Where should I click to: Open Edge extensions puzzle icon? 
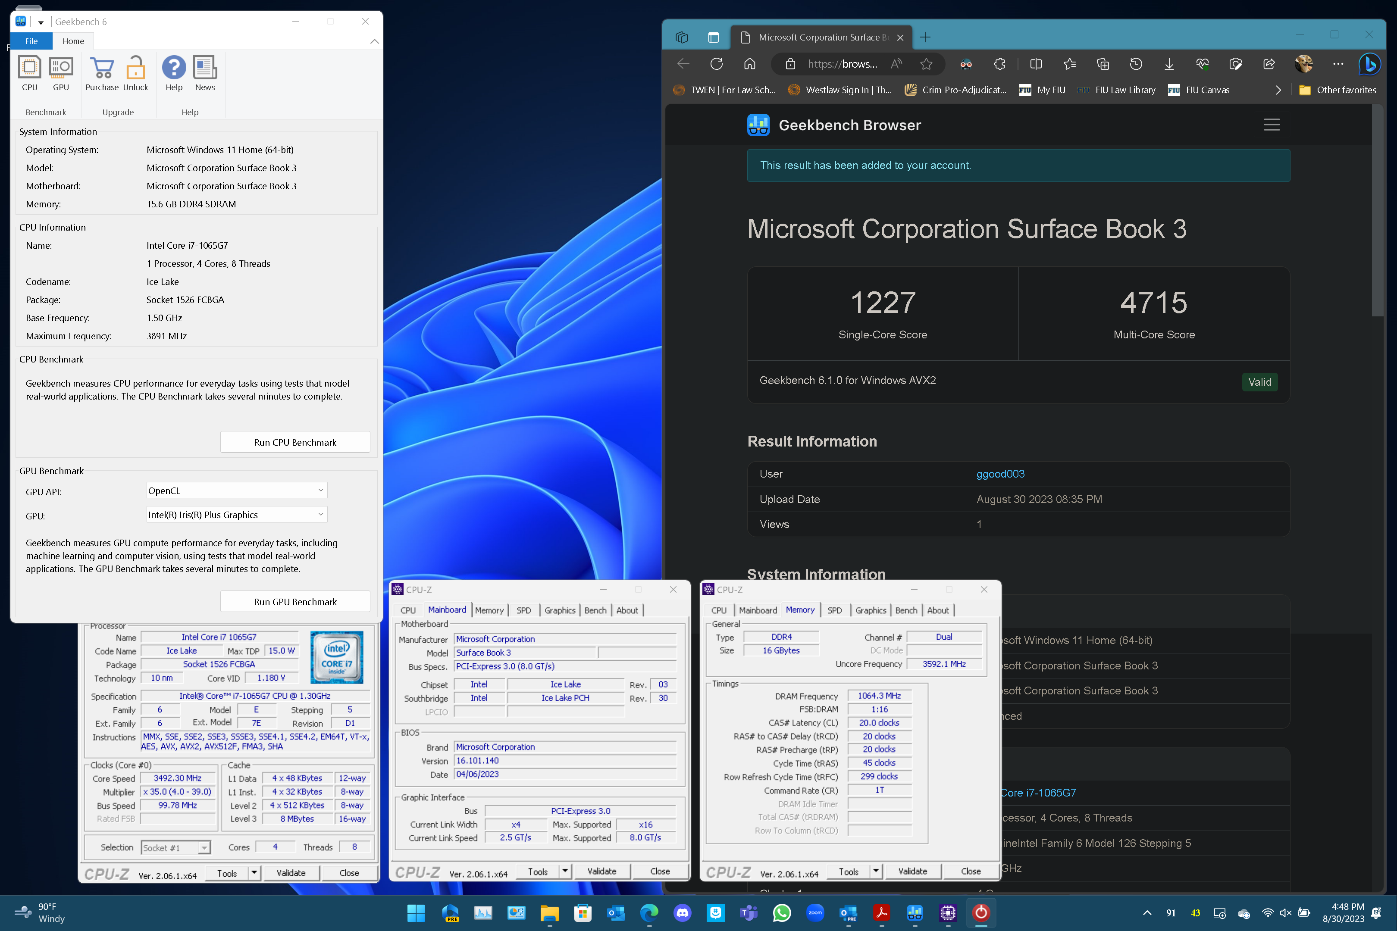point(999,64)
